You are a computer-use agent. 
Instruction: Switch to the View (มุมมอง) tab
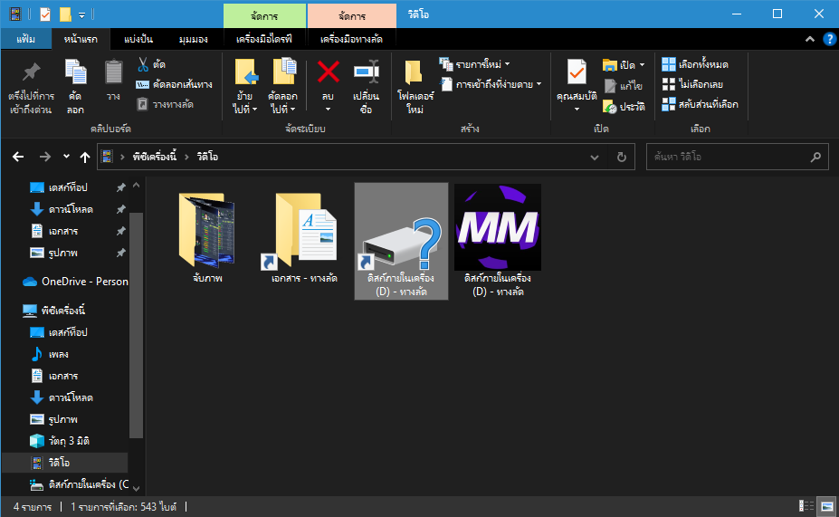193,39
